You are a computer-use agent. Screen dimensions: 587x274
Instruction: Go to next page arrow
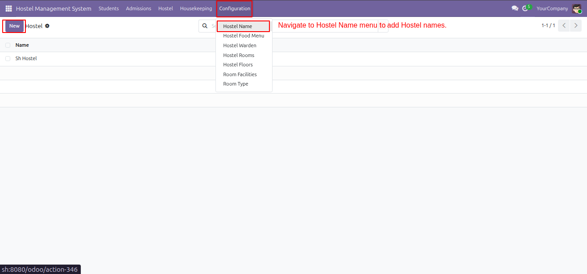pos(575,26)
